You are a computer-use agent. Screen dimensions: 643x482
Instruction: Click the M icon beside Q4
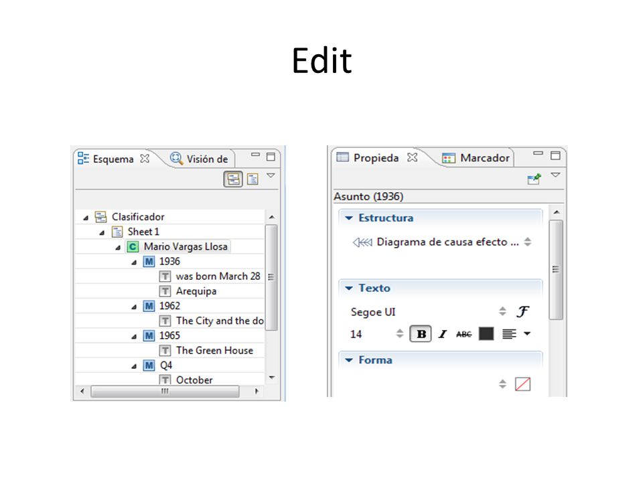tap(149, 366)
